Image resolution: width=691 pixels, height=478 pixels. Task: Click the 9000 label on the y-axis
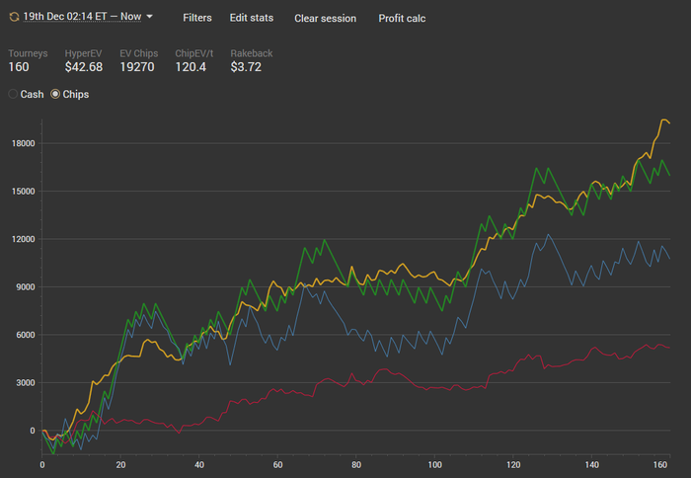pyautogui.click(x=24, y=287)
